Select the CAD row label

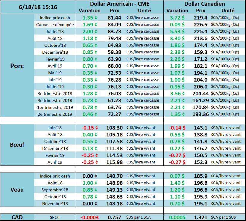click(x=17, y=217)
